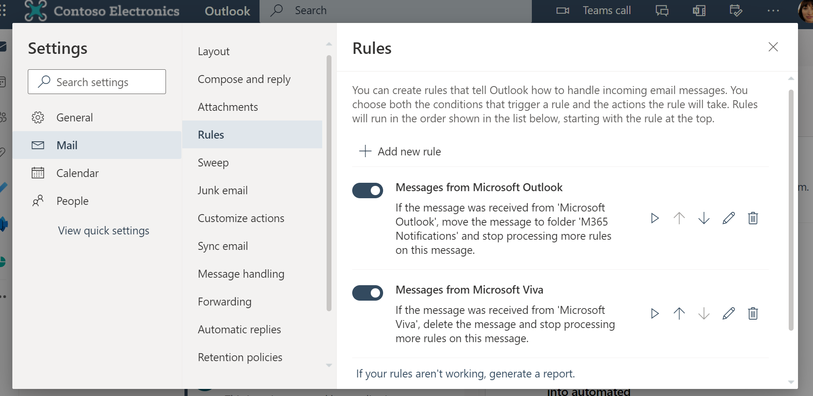Start a Teams call
Viewport: 813px width, 396px height.
594,11
